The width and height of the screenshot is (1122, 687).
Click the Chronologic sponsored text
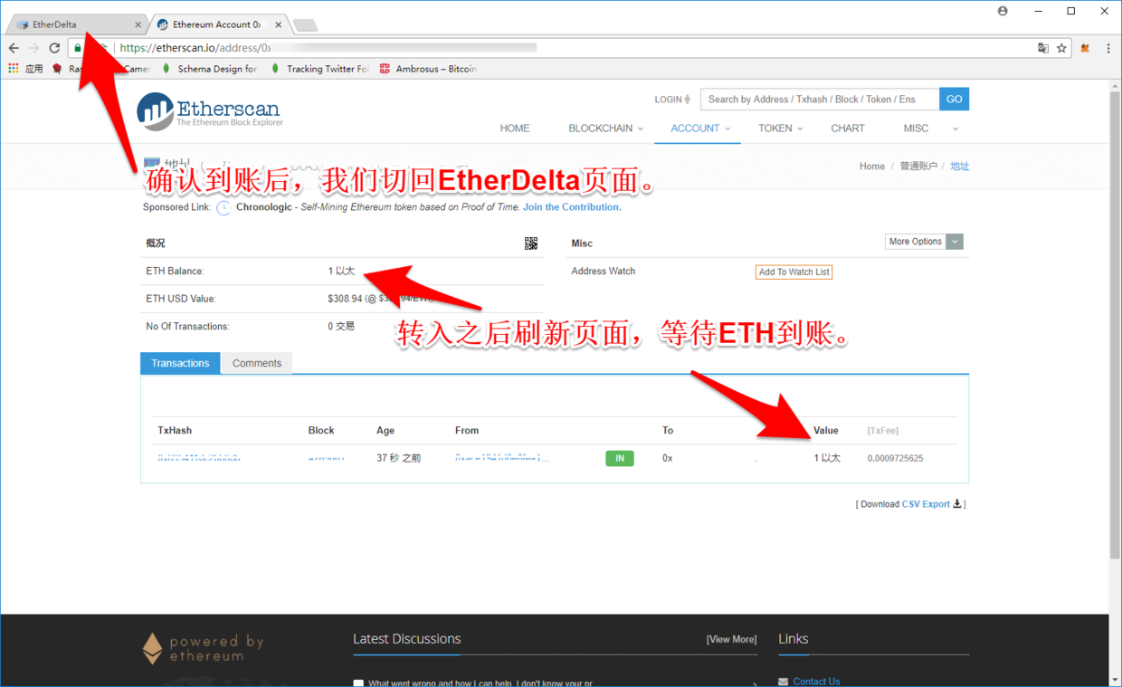pyautogui.click(x=264, y=207)
